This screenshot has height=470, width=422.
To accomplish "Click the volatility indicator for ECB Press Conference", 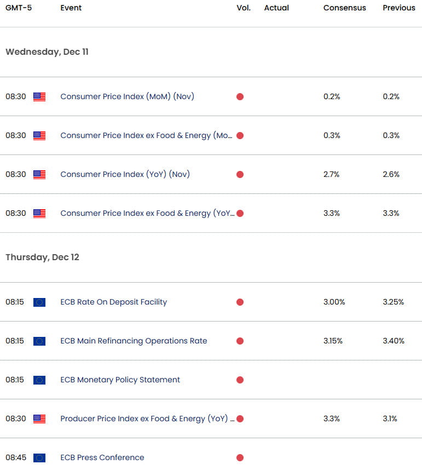I will (240, 457).
